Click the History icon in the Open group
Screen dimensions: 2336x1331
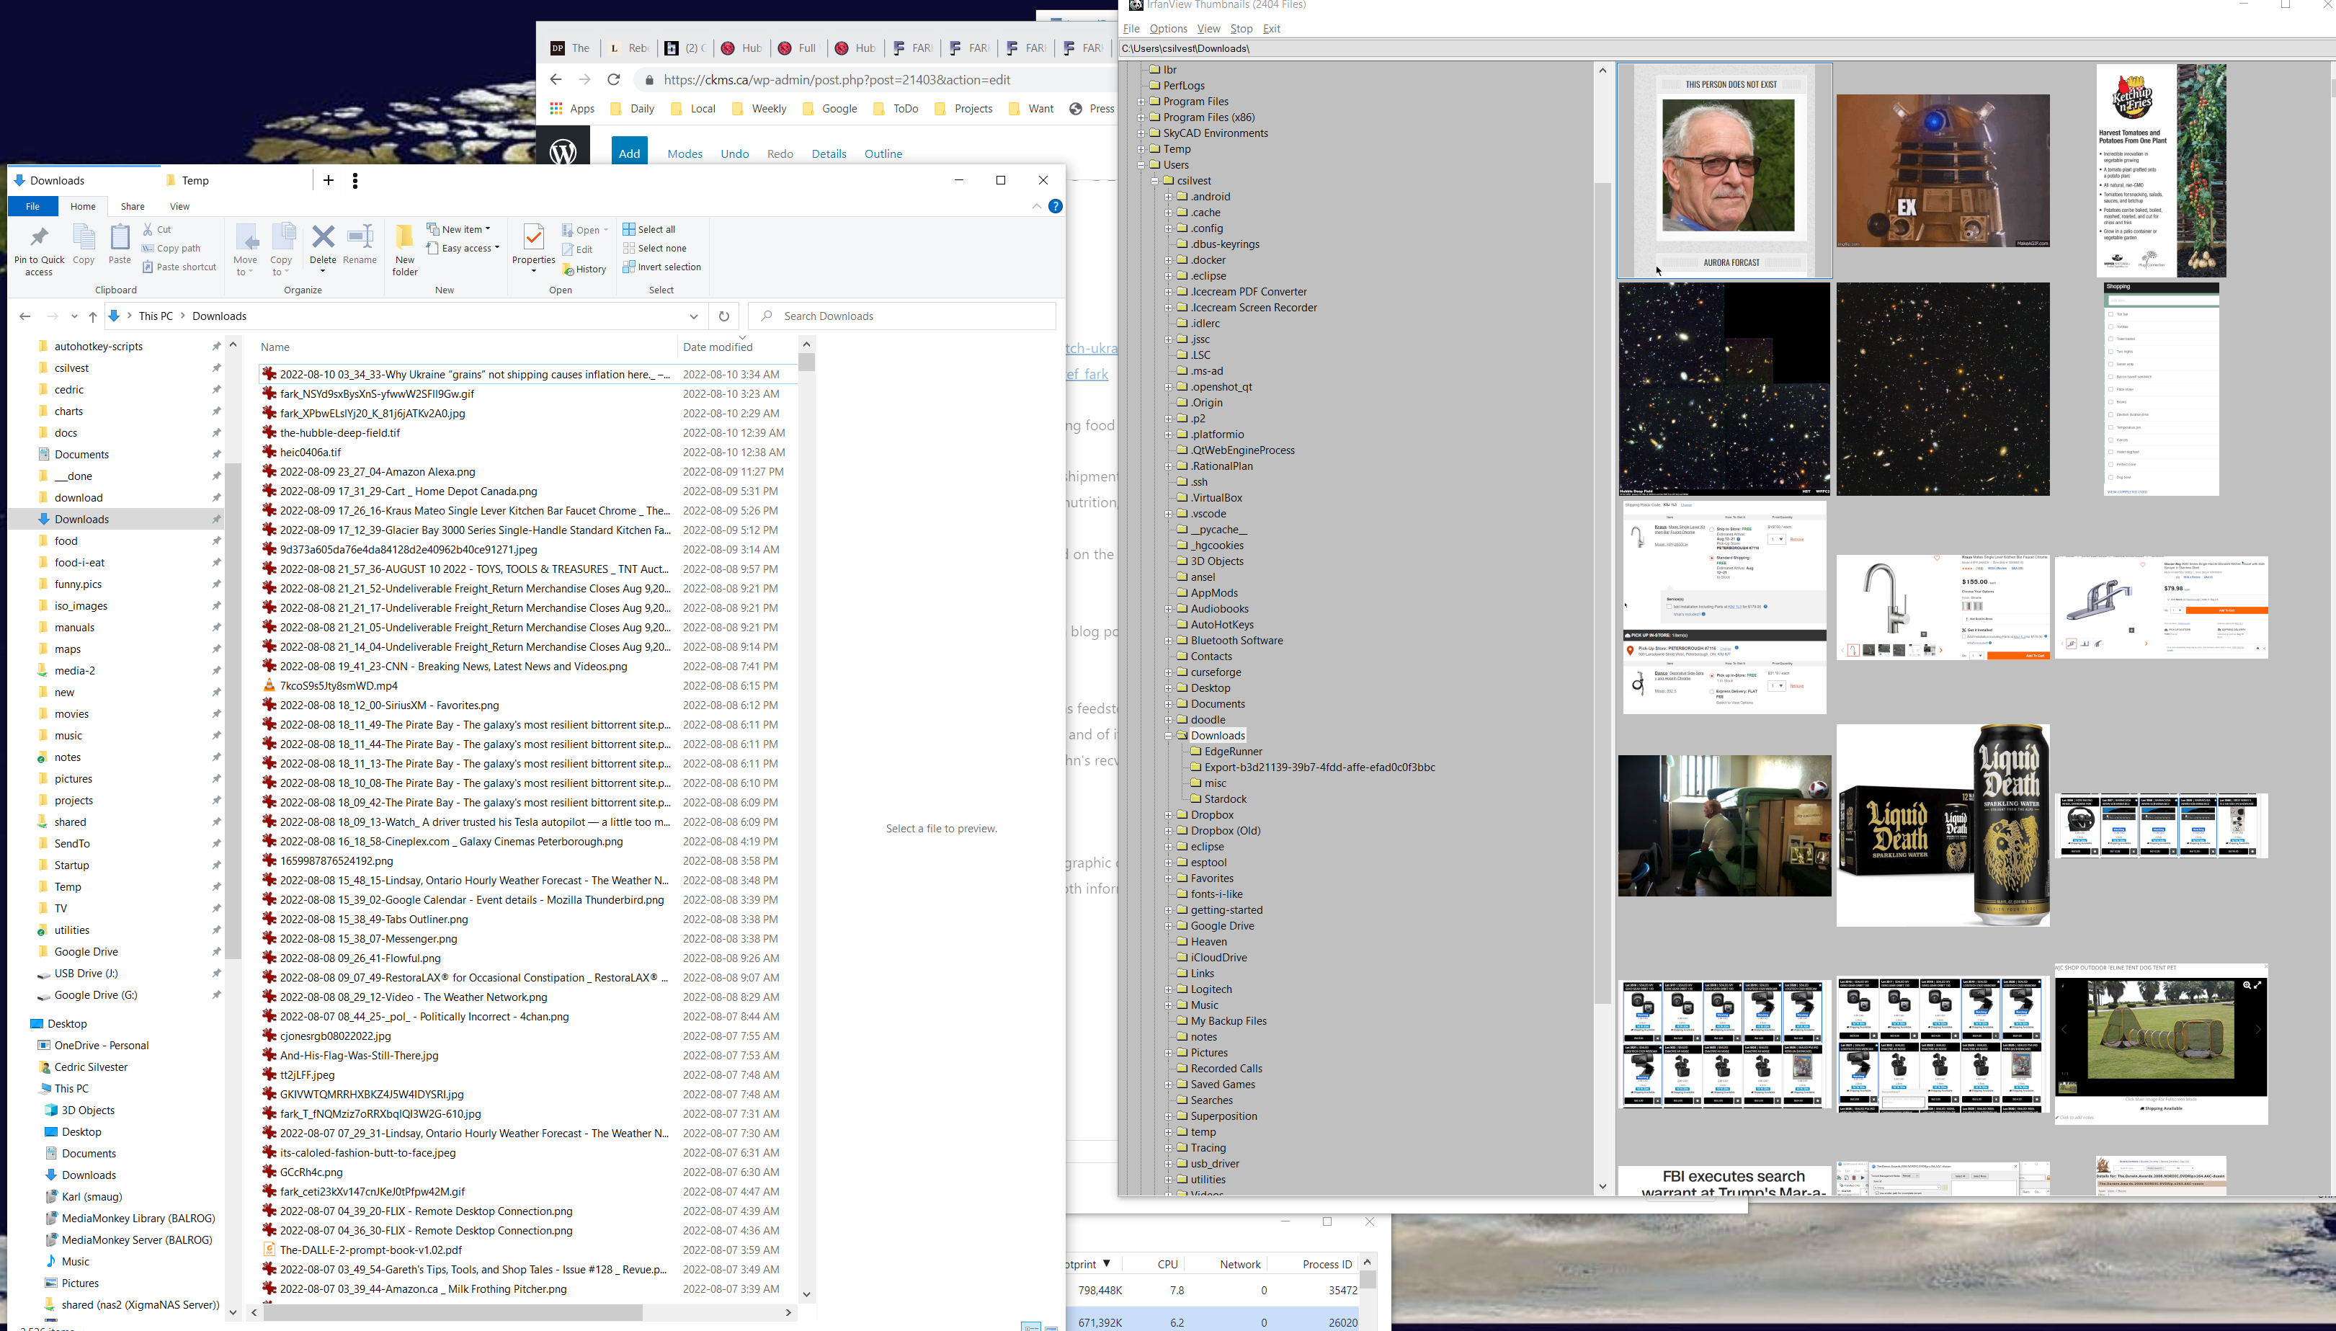pyautogui.click(x=585, y=269)
